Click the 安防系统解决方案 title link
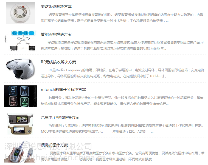Screen dimensions: 208x165 56,7
